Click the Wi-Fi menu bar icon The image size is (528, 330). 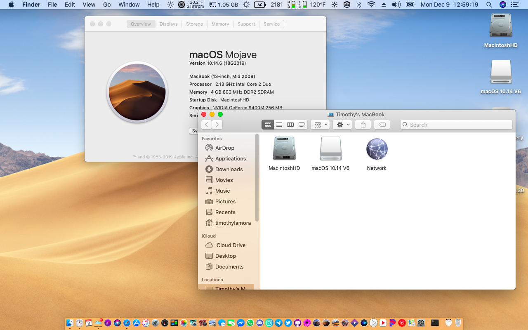tap(371, 5)
